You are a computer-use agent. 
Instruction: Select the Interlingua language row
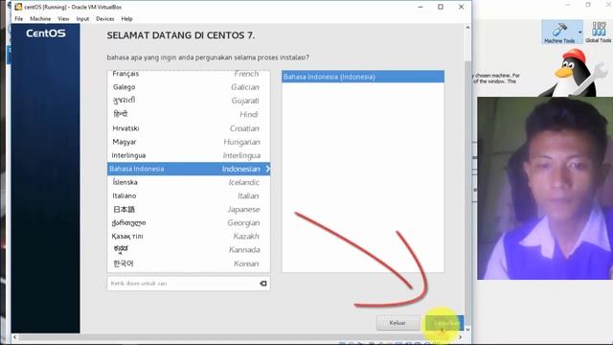click(x=189, y=155)
